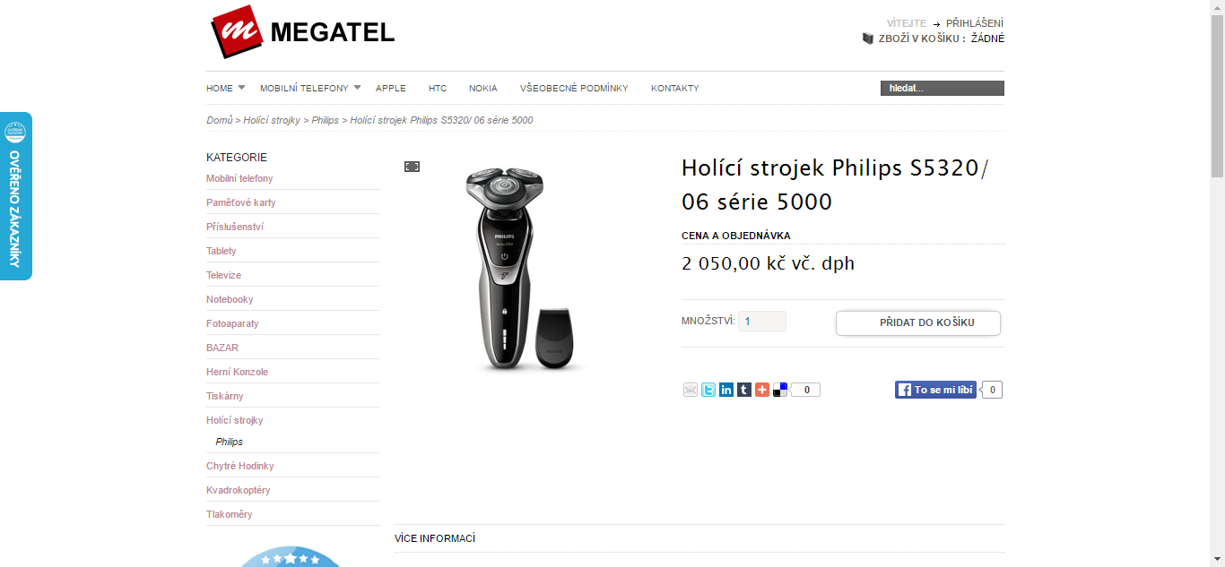Share product on LinkedIn

pos(726,390)
